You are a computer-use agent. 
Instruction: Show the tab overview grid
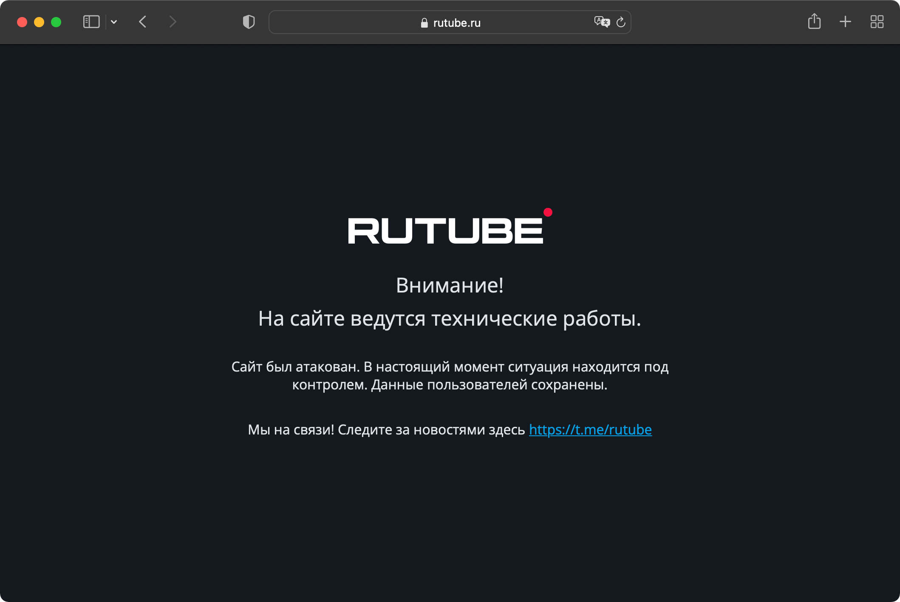point(877,22)
